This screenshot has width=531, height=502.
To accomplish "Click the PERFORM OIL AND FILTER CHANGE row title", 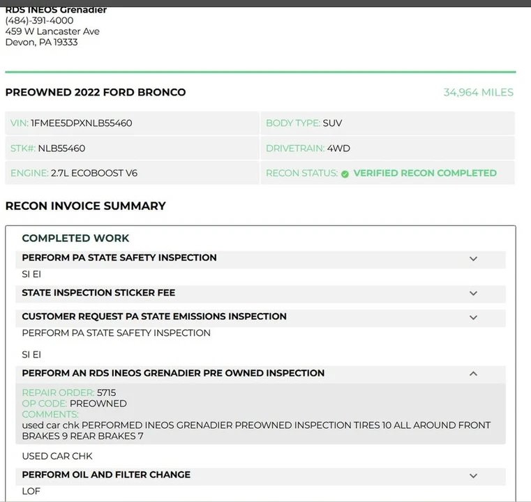I will click(x=106, y=475).
